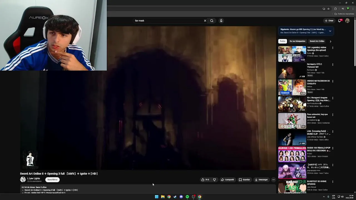This screenshot has height=200, width=356.
Task: Open the install-app icon in address bar
Action: (x=324, y=9)
